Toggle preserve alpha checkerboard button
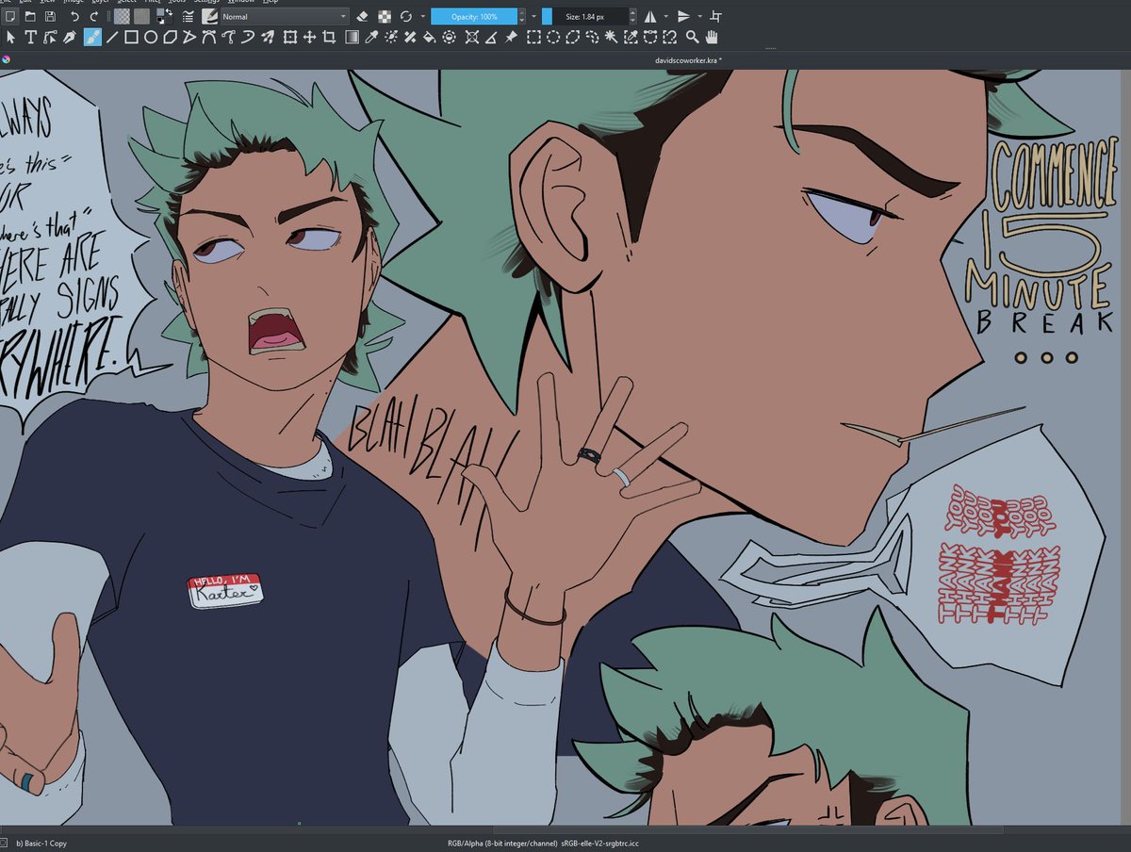This screenshot has width=1131, height=852. 385,16
